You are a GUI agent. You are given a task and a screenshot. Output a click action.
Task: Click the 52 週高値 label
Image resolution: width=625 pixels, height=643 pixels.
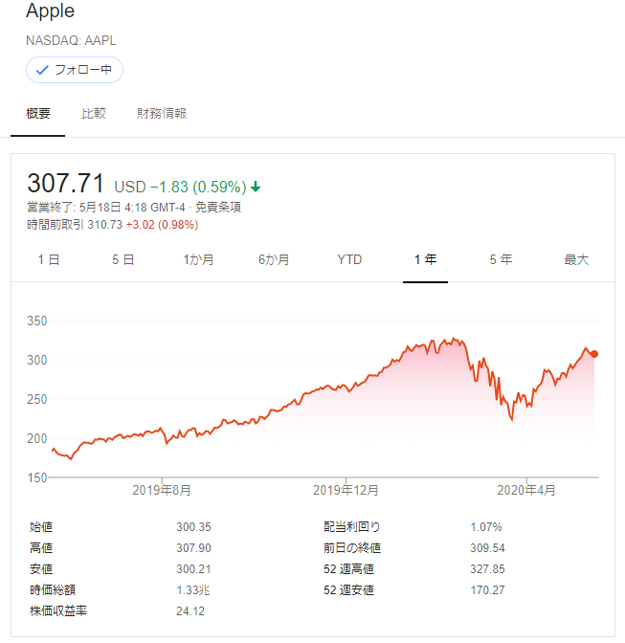pos(348,569)
